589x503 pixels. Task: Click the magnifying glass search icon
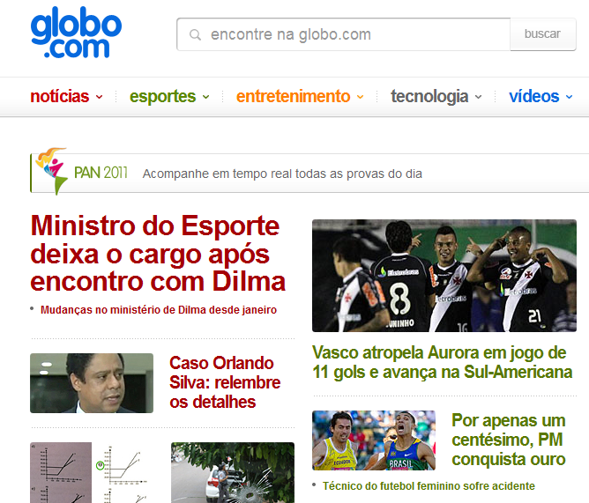[195, 35]
